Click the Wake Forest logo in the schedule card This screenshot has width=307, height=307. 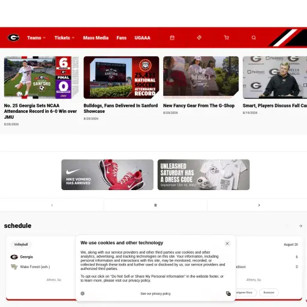(14, 267)
